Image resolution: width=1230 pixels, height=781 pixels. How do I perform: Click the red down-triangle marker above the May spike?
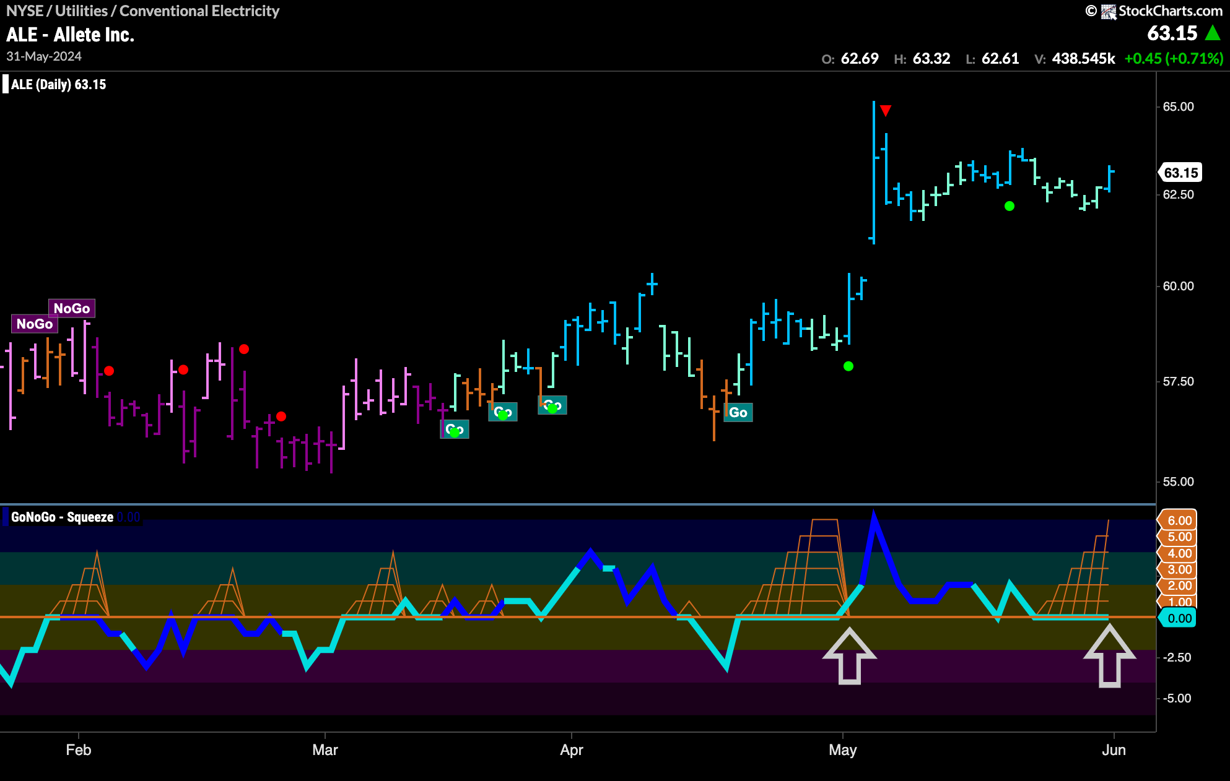pos(886,111)
